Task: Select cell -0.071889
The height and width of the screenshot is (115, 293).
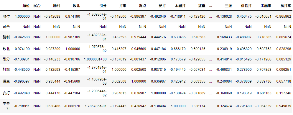Action: click(x=197, y=93)
